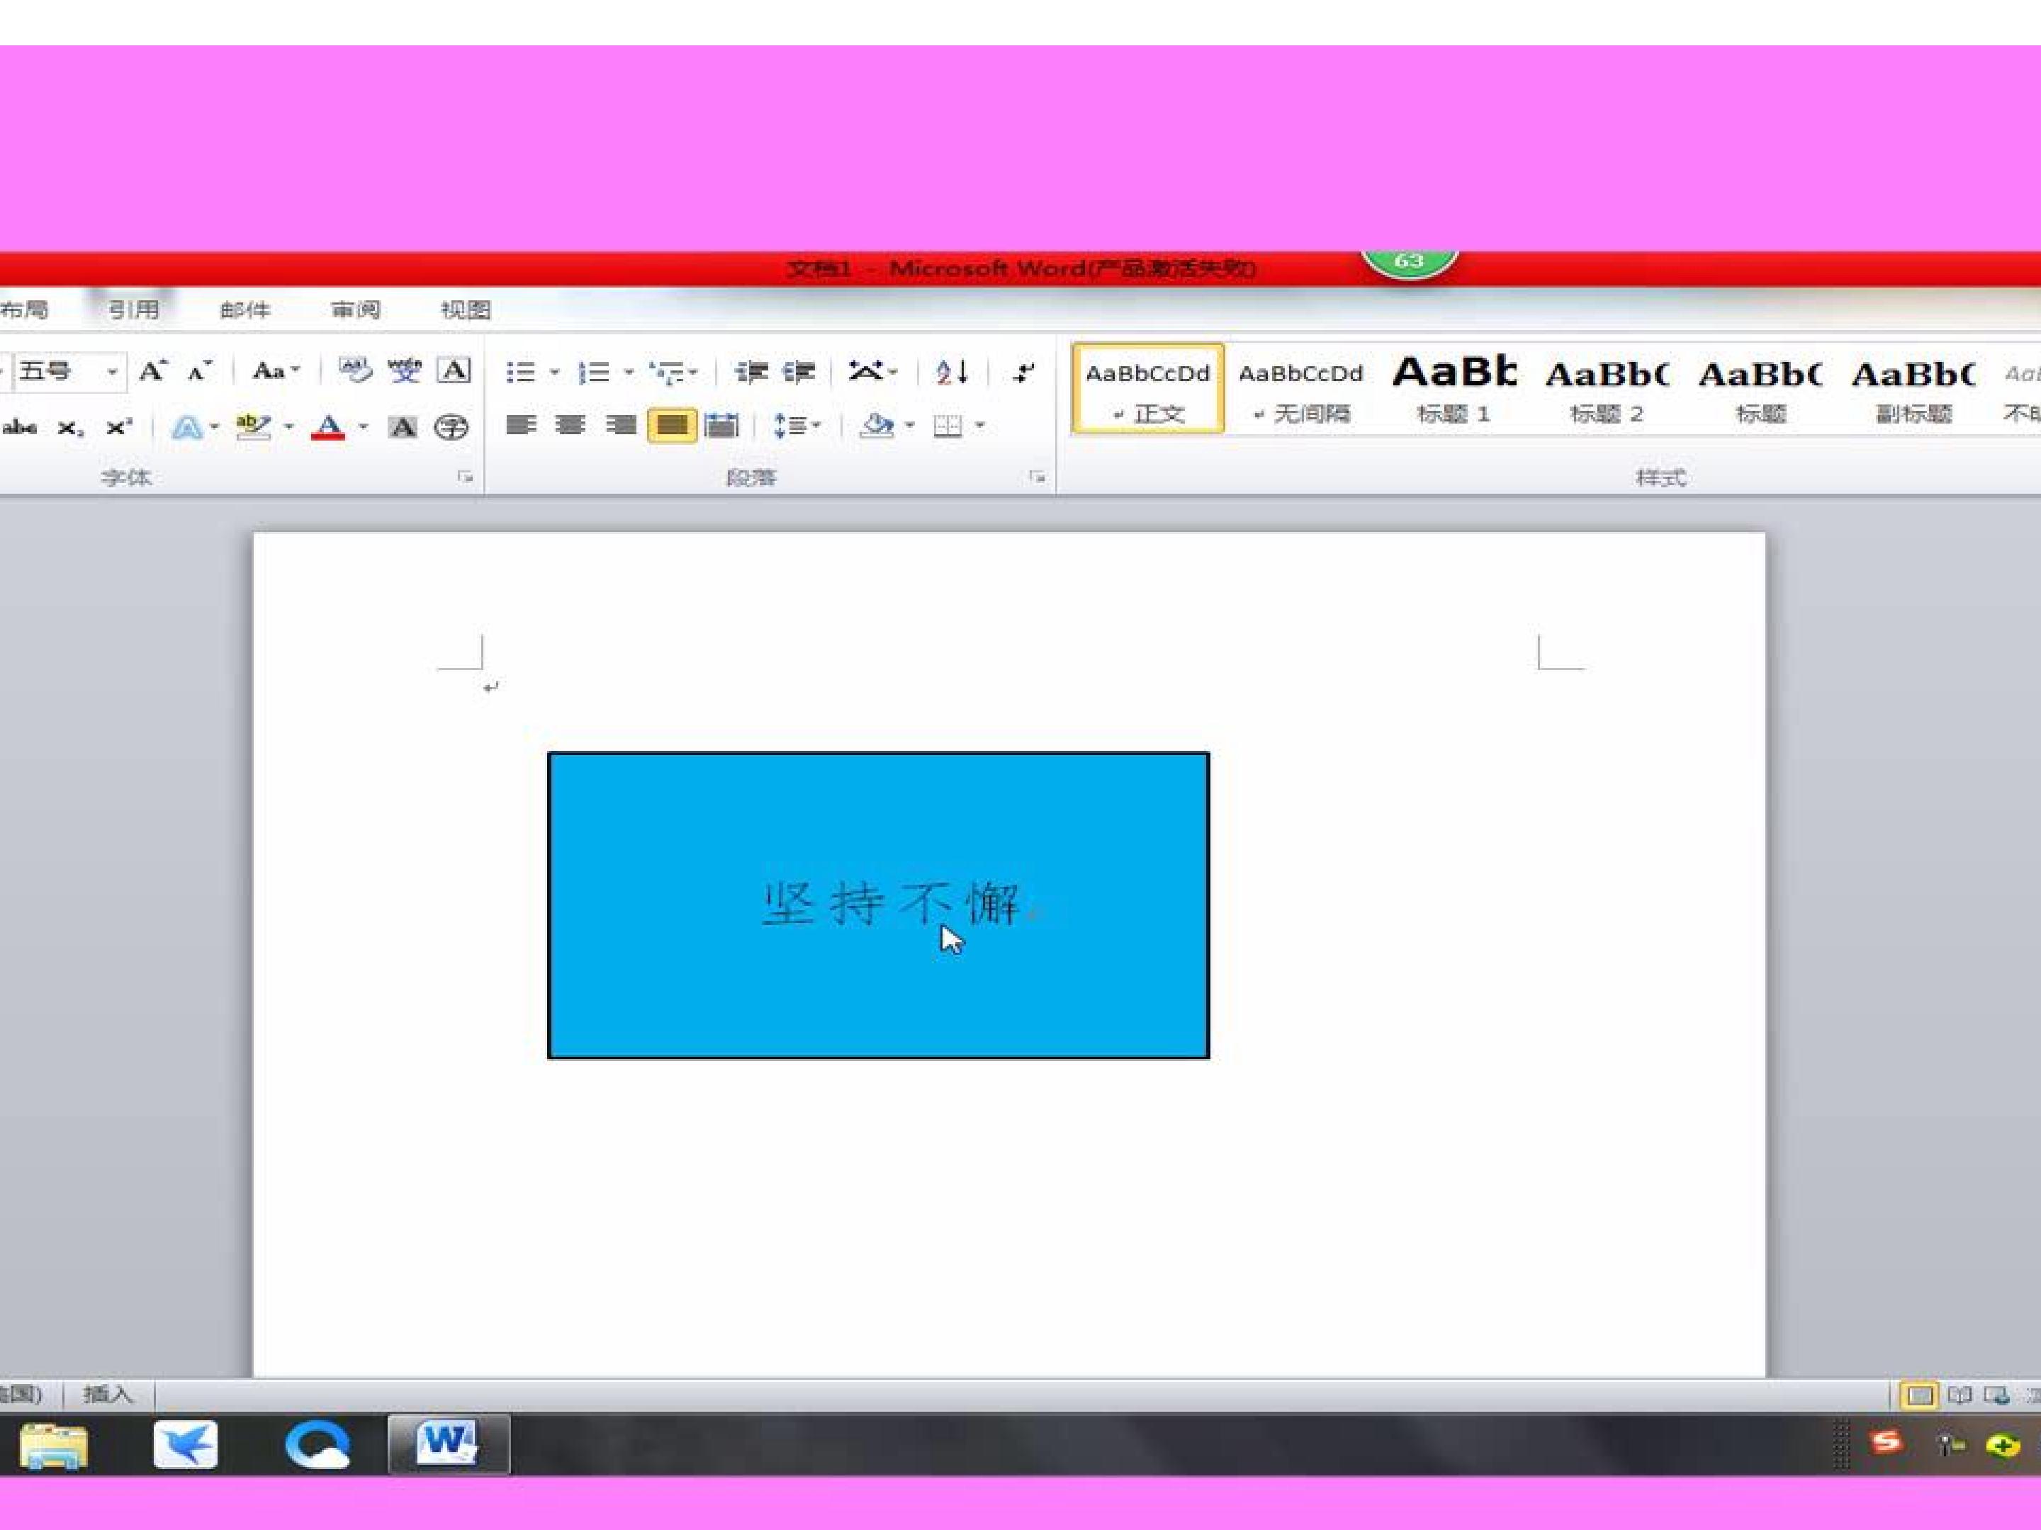
Task: Expand the Borders dropdown arrow
Action: click(980, 425)
